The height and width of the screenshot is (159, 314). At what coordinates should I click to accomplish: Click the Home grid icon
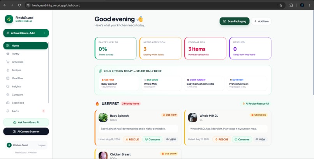tap(8, 45)
